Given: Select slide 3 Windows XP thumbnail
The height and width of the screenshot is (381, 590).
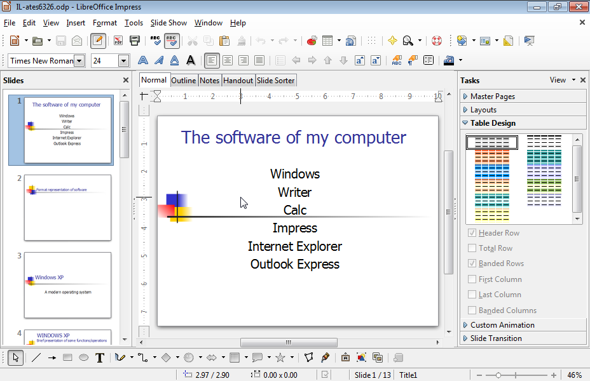Looking at the screenshot, I should [x=68, y=285].
